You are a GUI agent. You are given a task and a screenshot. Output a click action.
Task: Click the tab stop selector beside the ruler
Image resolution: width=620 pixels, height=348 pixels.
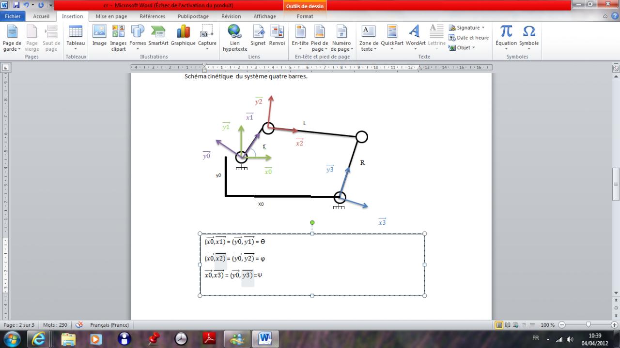click(6, 68)
